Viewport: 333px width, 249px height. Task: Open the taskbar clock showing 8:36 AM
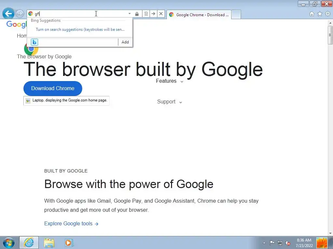[x=304, y=243]
